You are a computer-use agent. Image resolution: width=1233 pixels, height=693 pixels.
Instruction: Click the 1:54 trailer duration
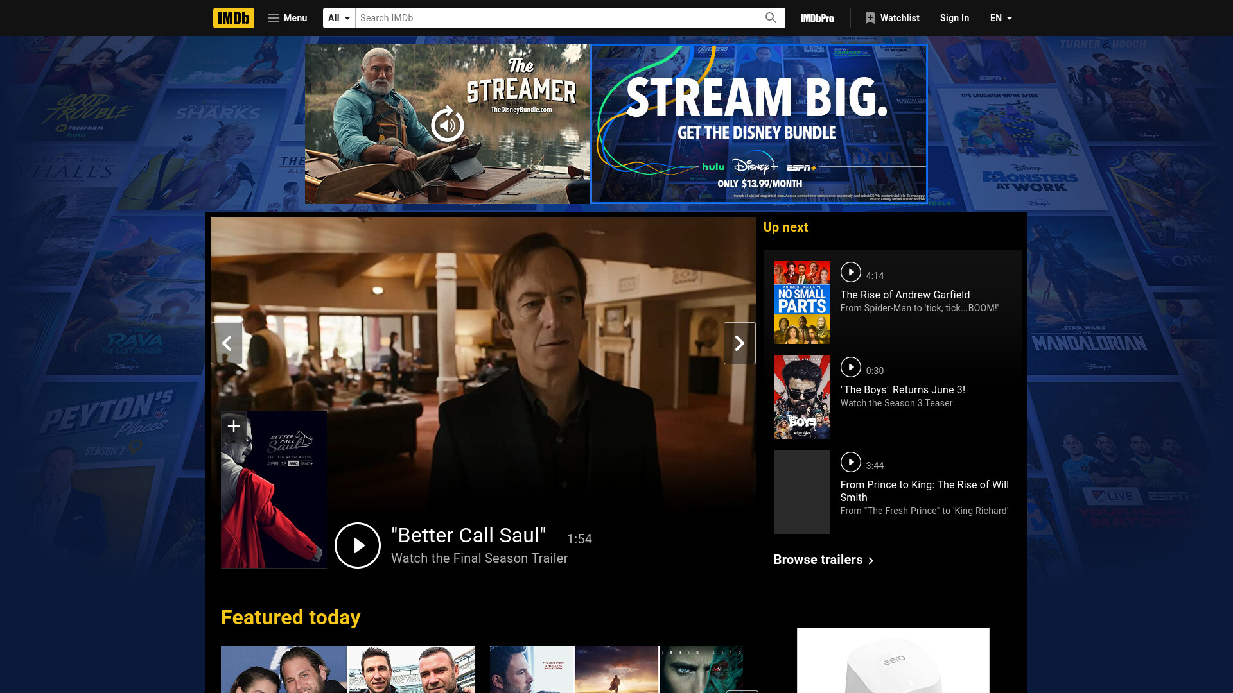pos(579,539)
